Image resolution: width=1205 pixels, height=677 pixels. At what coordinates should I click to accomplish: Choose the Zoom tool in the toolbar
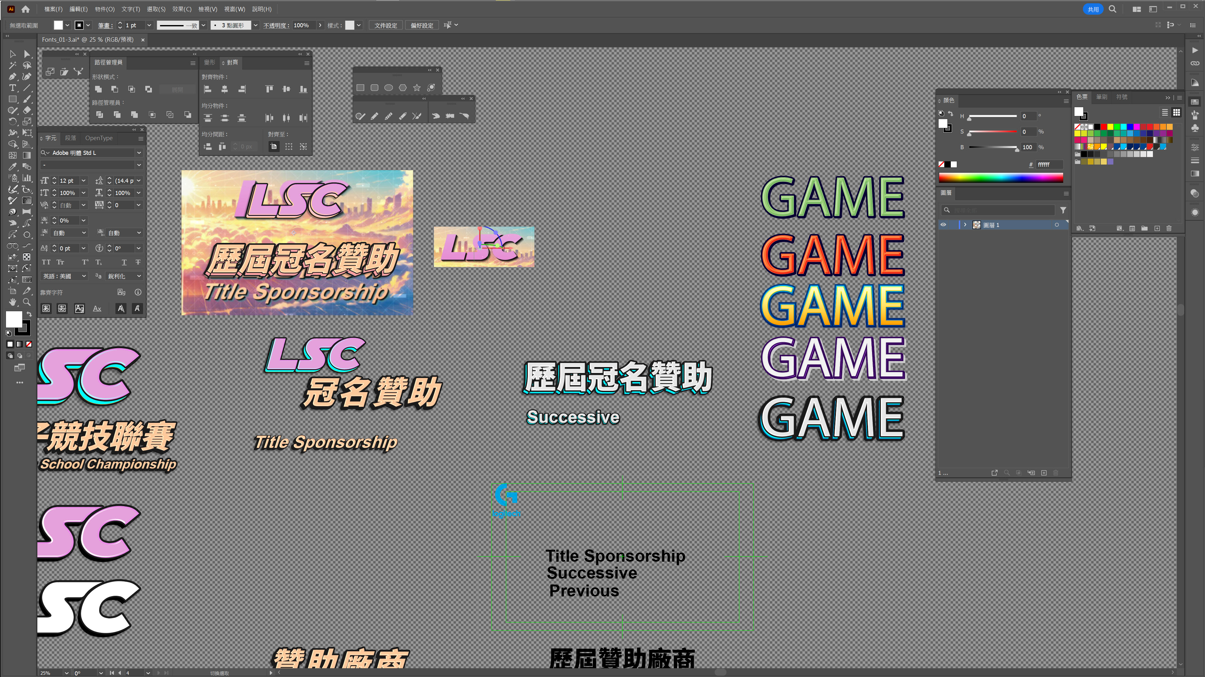click(x=27, y=302)
